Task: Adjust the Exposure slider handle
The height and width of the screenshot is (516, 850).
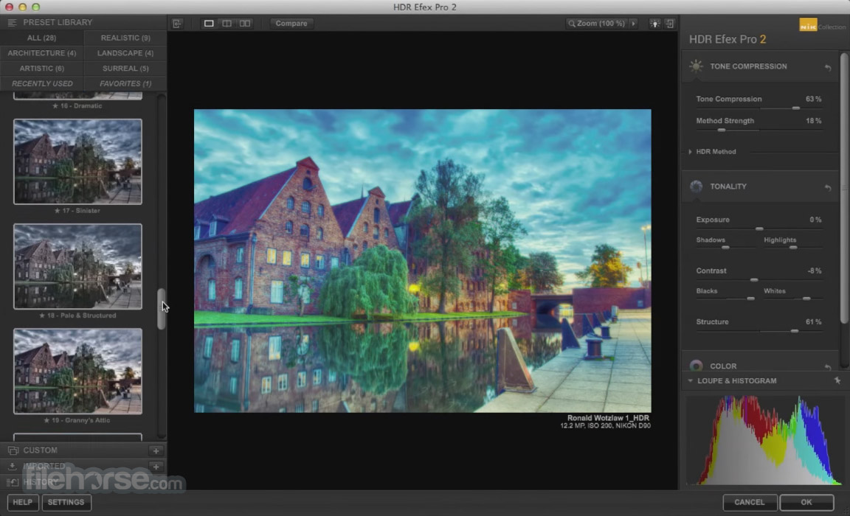Action: pos(759,229)
